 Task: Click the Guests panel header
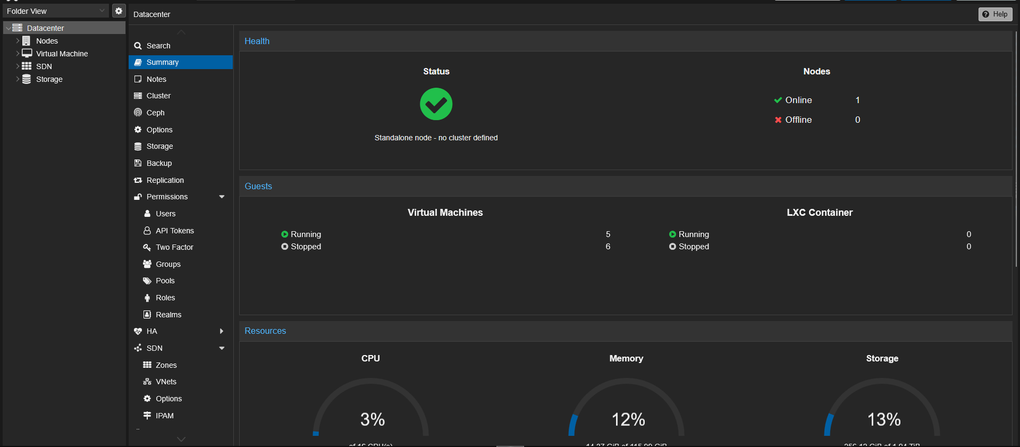click(626, 186)
